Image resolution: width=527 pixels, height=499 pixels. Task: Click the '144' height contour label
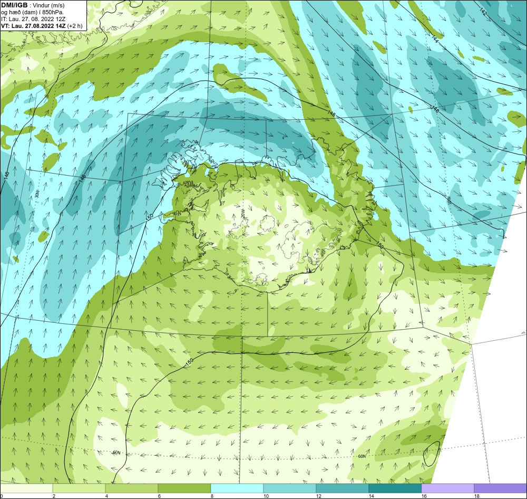[435, 39]
